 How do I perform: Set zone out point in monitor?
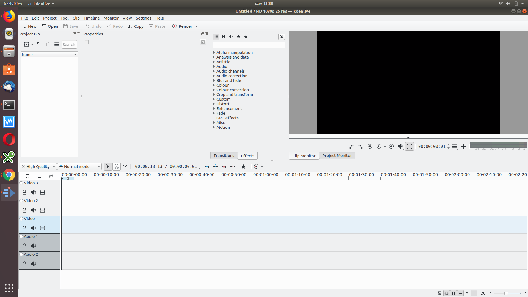pos(361,146)
